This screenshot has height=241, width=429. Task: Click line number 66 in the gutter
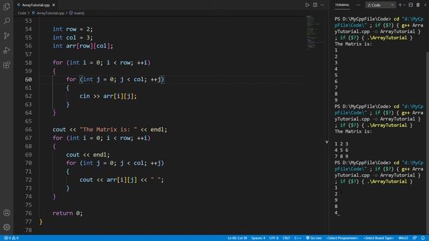28,129
